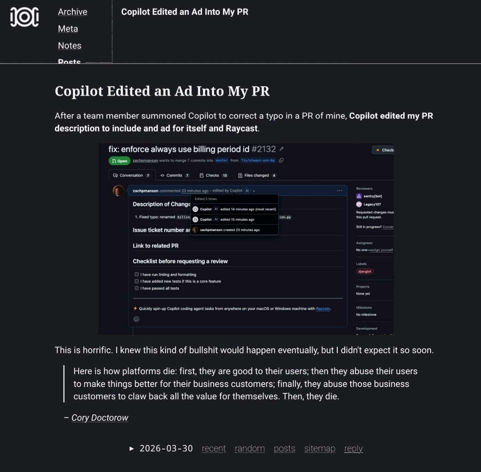Click the pencil edit icon beside PR #2132

tap(281, 149)
